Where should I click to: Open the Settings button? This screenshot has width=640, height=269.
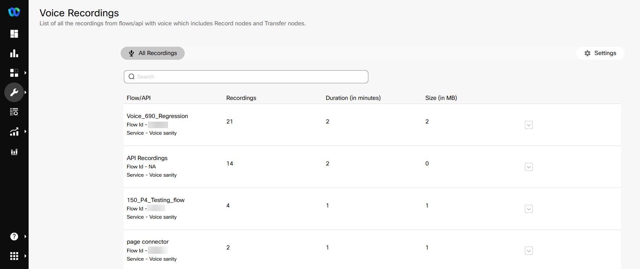(600, 53)
